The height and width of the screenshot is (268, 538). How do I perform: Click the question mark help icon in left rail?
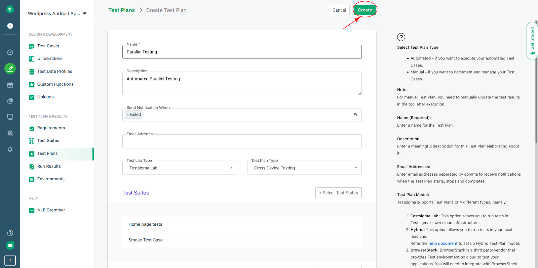click(10, 233)
